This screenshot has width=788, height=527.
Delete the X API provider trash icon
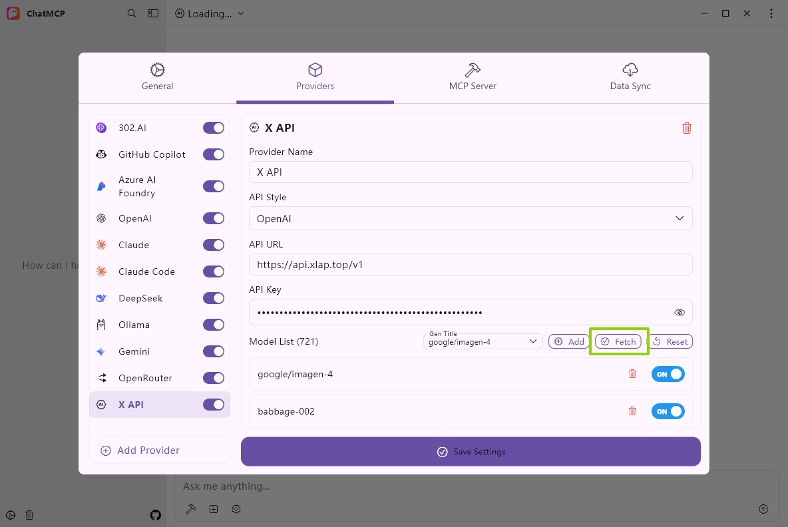pyautogui.click(x=686, y=128)
